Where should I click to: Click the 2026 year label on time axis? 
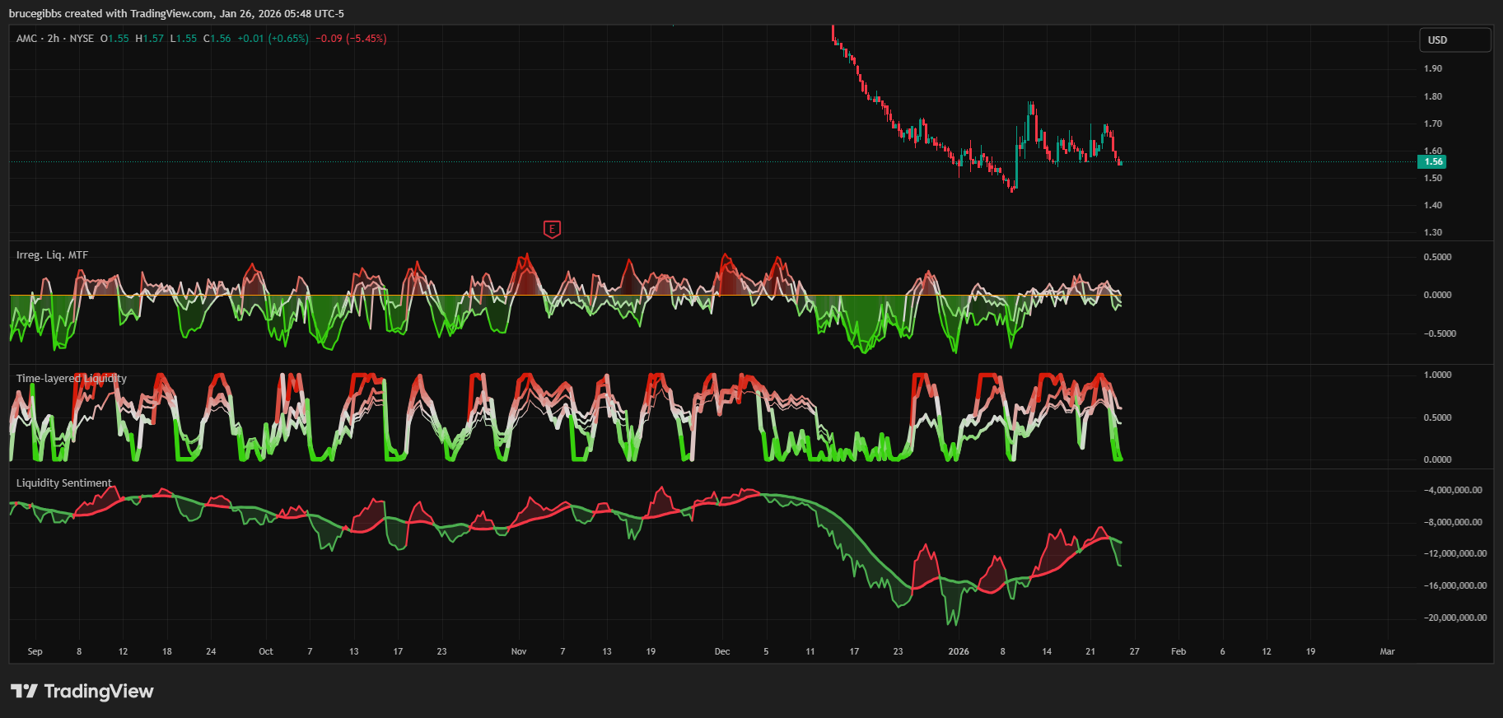pyautogui.click(x=958, y=651)
